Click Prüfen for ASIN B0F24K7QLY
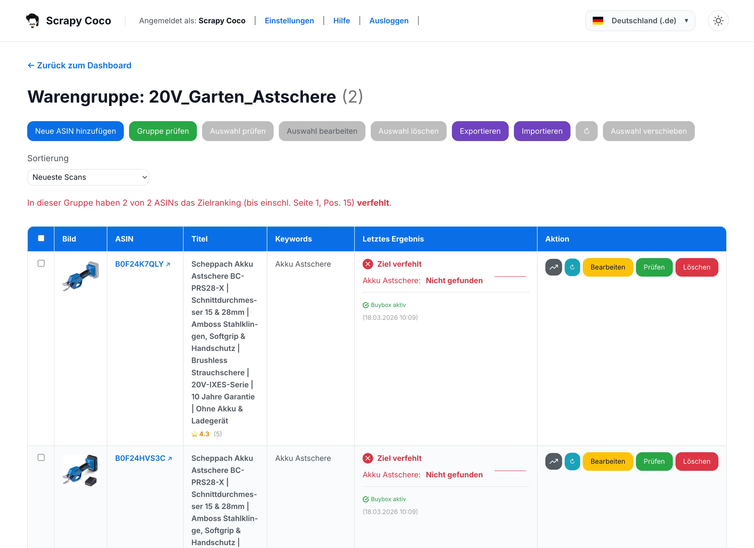This screenshot has width=754, height=548. [654, 267]
